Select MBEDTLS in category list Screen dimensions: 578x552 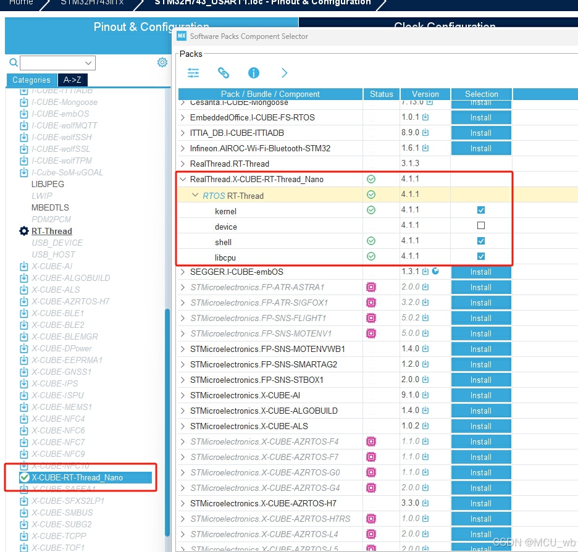coord(50,208)
